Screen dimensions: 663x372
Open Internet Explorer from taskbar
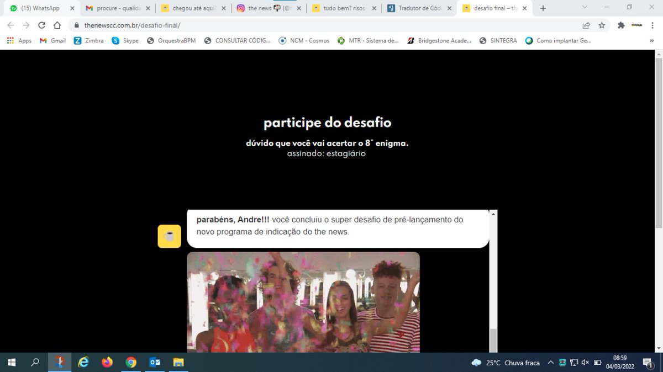[x=83, y=362]
